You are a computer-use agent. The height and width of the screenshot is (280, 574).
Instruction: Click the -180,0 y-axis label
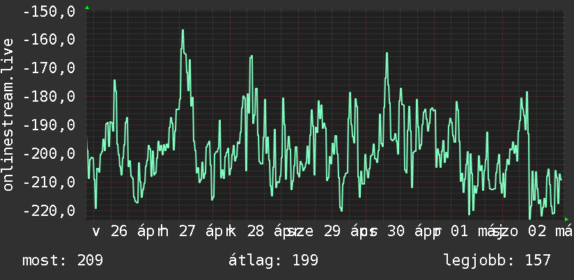click(x=49, y=97)
